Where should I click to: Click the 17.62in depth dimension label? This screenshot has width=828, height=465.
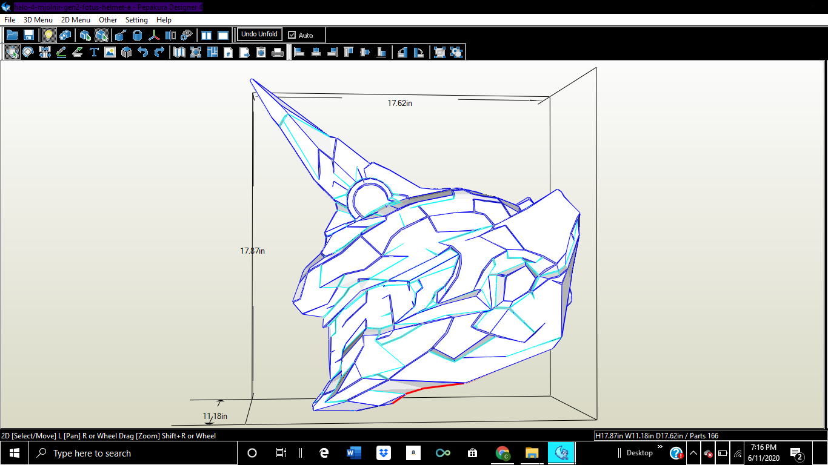(400, 103)
